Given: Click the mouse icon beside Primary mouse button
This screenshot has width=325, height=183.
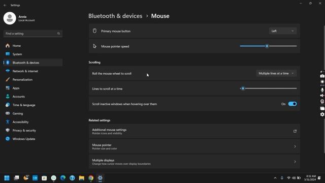Looking at the screenshot, I should pos(94,31).
